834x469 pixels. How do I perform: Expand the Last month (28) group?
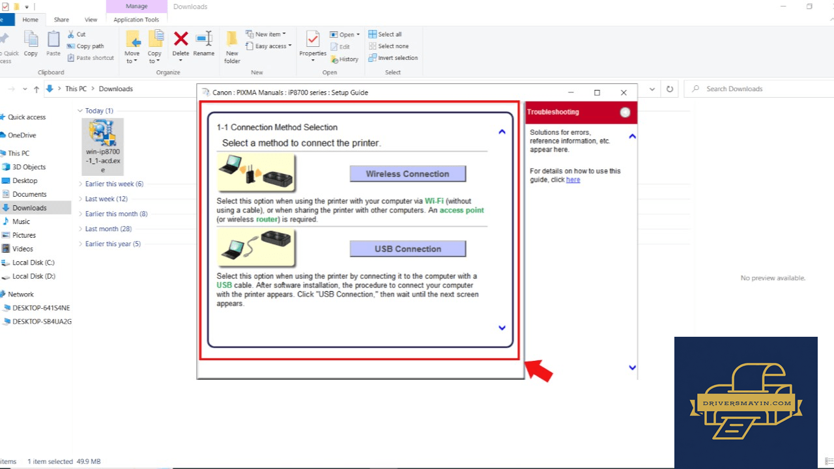[80, 229]
